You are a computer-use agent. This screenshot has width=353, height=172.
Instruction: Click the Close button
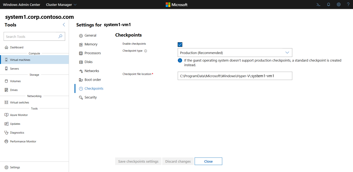[x=208, y=161]
